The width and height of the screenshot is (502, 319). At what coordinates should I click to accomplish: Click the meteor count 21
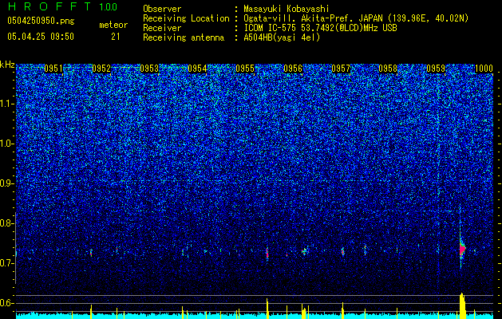(x=115, y=37)
